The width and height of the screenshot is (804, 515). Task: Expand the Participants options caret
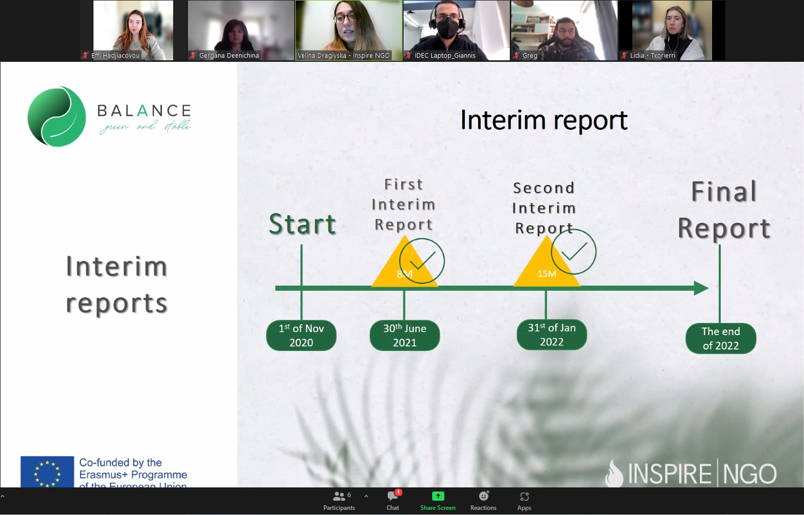[366, 496]
